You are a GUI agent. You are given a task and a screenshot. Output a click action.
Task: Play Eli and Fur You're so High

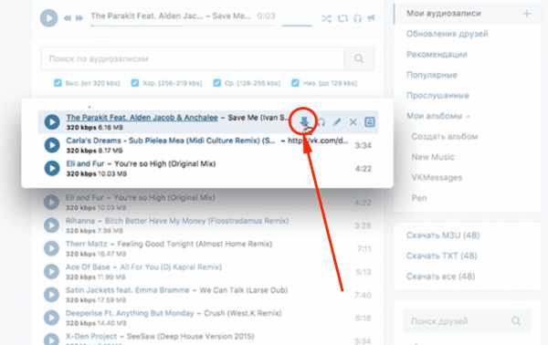[x=52, y=168]
